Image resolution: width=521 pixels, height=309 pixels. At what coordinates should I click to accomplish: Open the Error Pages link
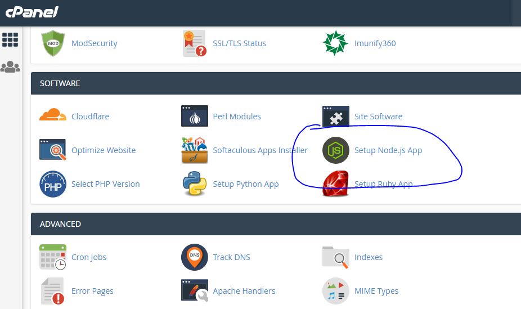point(92,292)
